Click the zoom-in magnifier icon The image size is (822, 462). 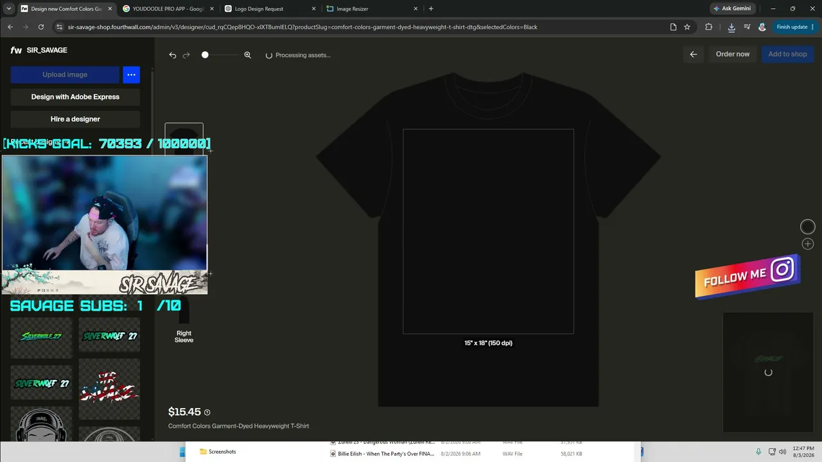(x=248, y=55)
